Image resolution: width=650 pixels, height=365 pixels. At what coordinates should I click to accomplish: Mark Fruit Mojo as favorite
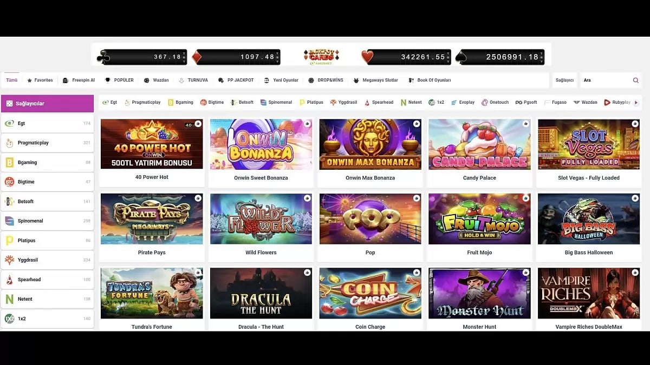click(525, 198)
